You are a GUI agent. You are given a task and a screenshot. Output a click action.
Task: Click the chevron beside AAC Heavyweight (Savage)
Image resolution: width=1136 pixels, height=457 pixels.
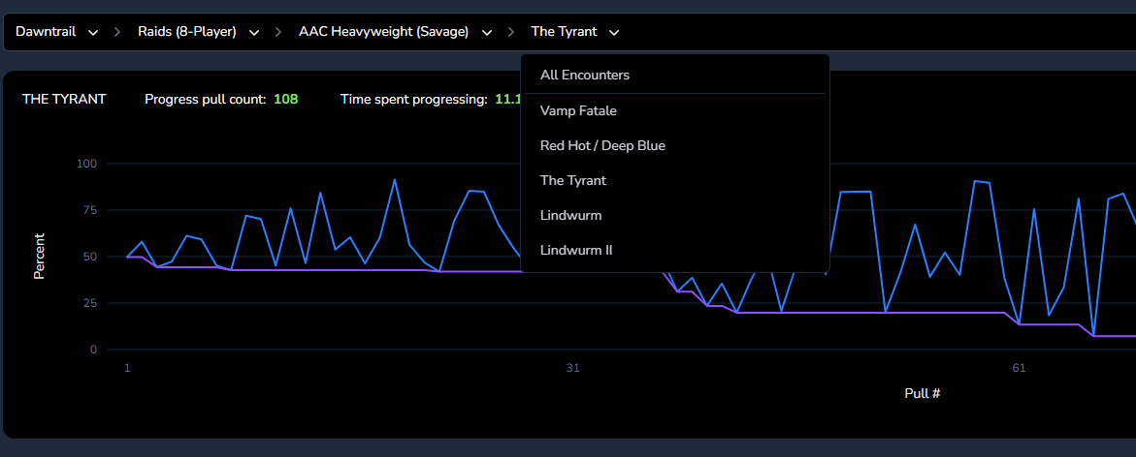coord(487,33)
